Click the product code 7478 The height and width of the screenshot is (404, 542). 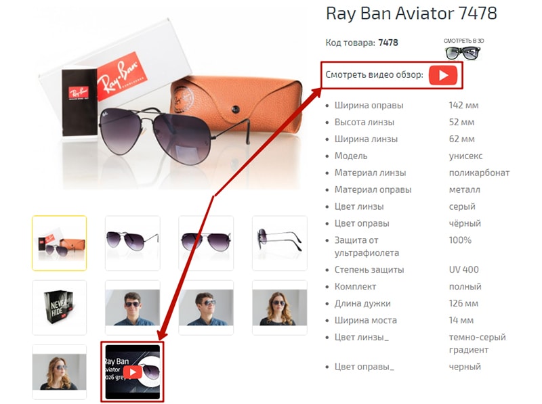(388, 43)
